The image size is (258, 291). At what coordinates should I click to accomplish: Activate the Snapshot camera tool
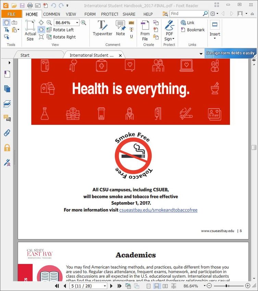pos(14,23)
